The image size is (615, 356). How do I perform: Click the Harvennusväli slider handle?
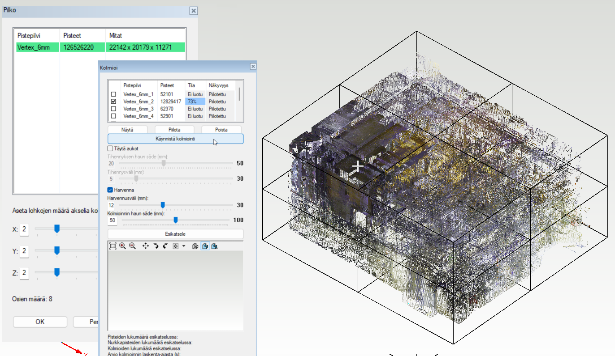[163, 205]
